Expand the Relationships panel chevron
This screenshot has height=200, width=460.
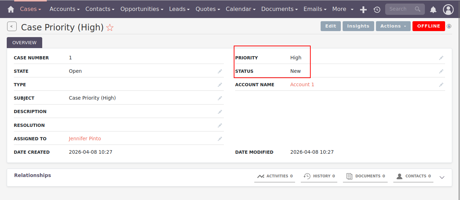coord(442,177)
